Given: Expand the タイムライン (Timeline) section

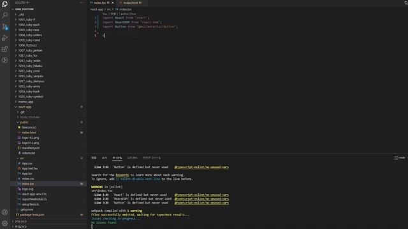Looking at the screenshot, I should point(21,226).
